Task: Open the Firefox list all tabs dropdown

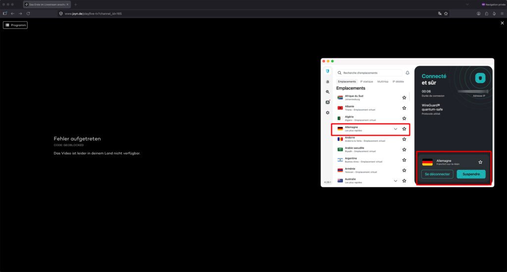Action: coord(467,4)
